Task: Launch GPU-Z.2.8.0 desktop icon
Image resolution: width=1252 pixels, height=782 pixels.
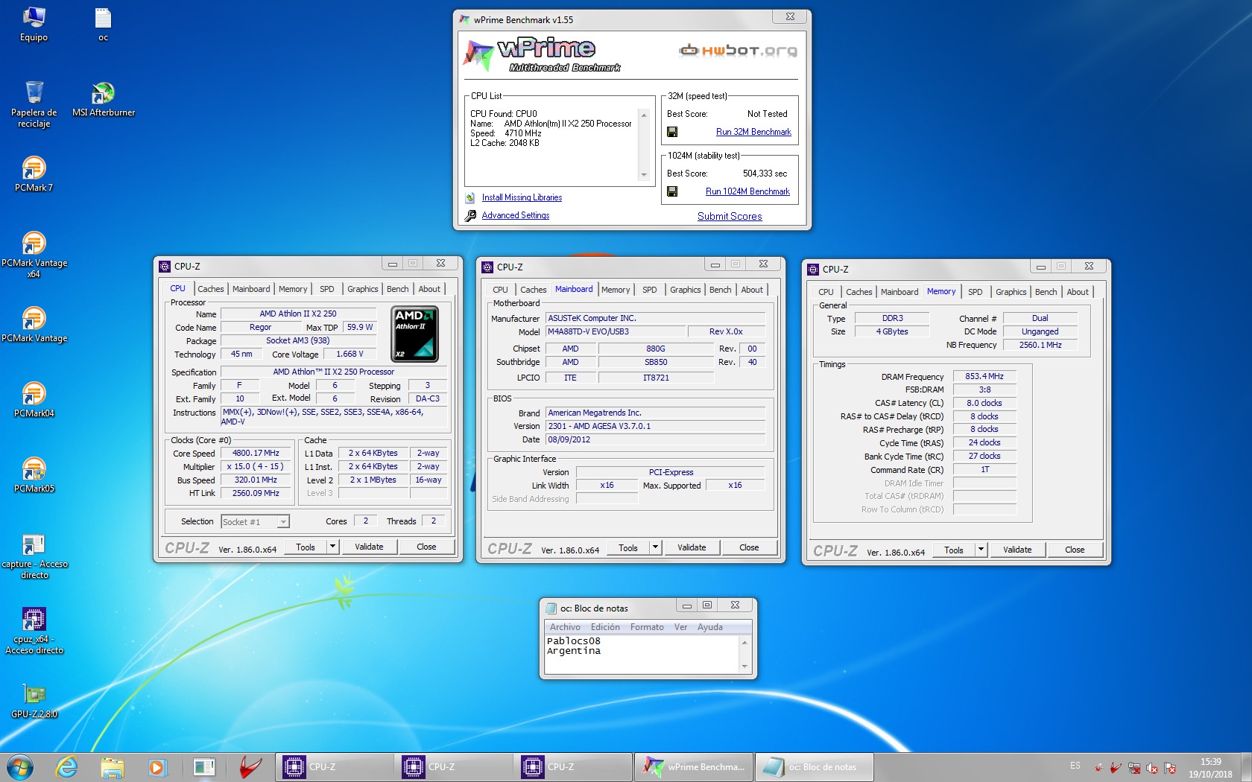Action: tap(34, 700)
